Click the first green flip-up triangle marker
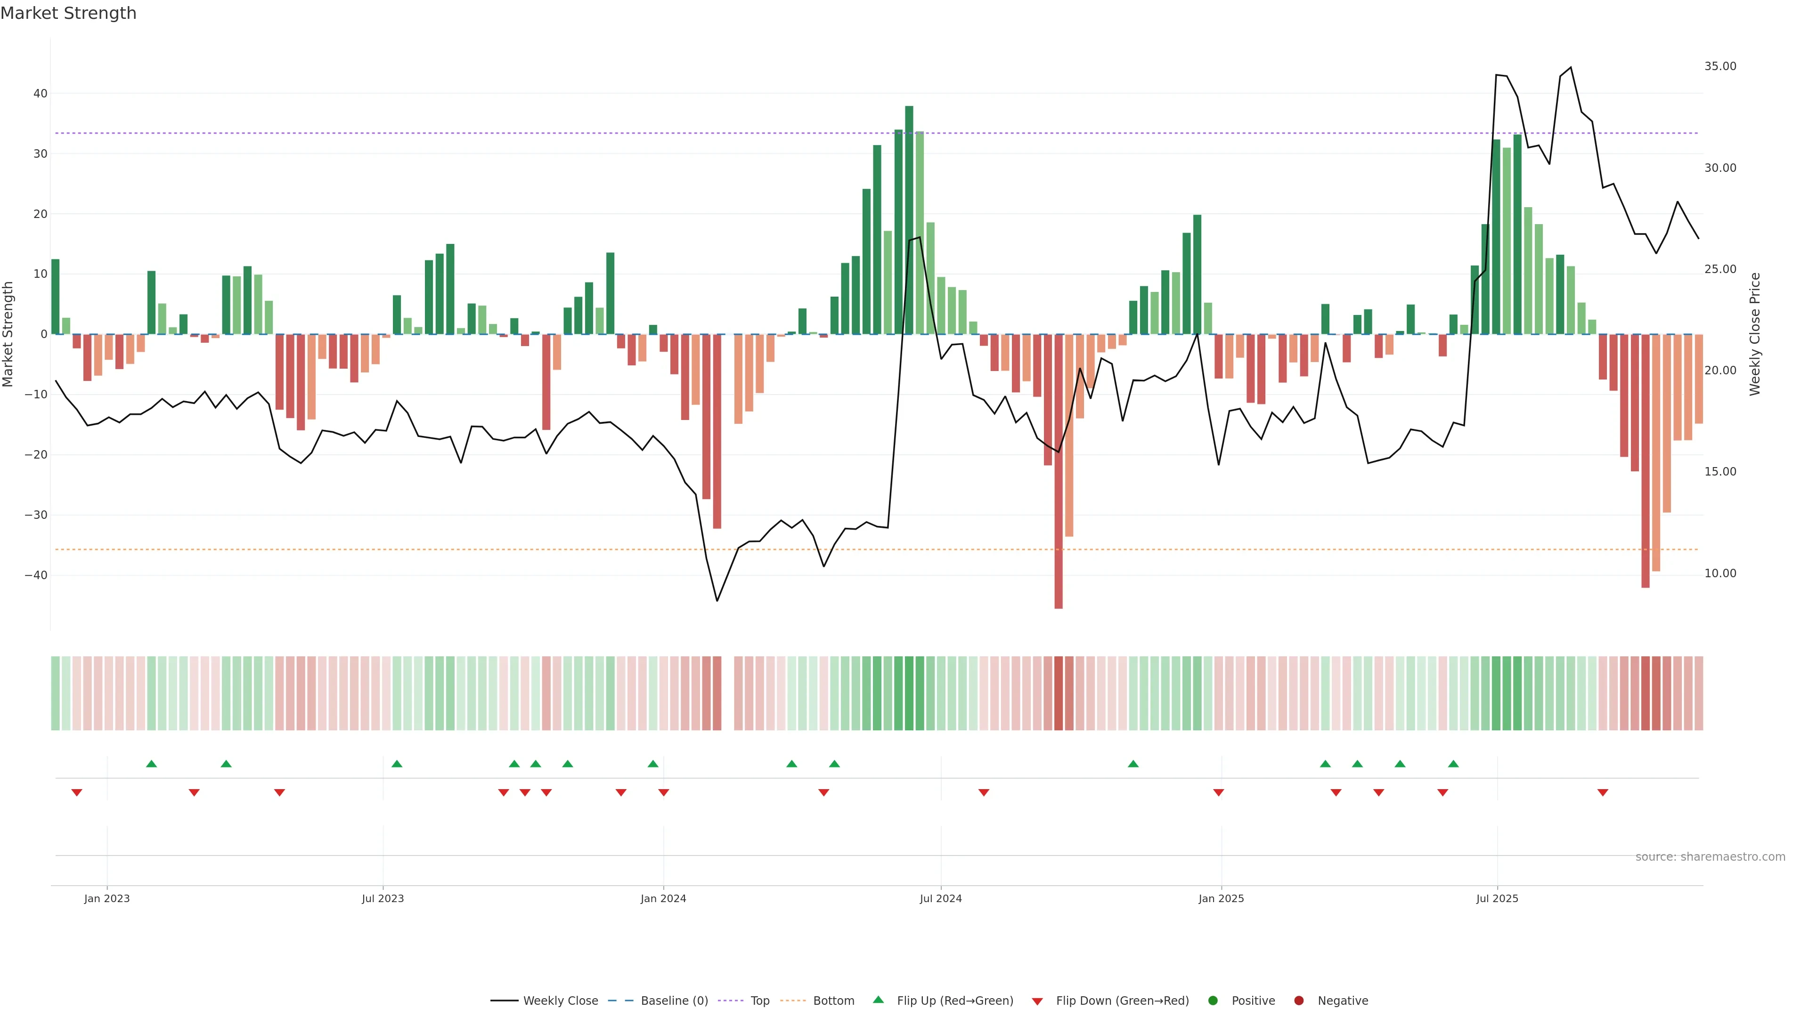This screenshot has width=1809, height=1017. (x=152, y=764)
